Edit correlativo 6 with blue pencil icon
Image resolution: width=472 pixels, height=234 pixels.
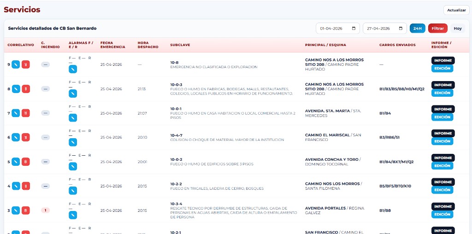(16, 137)
